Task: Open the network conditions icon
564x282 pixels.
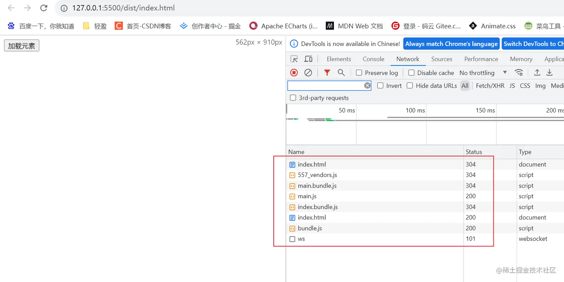Action: click(518, 73)
